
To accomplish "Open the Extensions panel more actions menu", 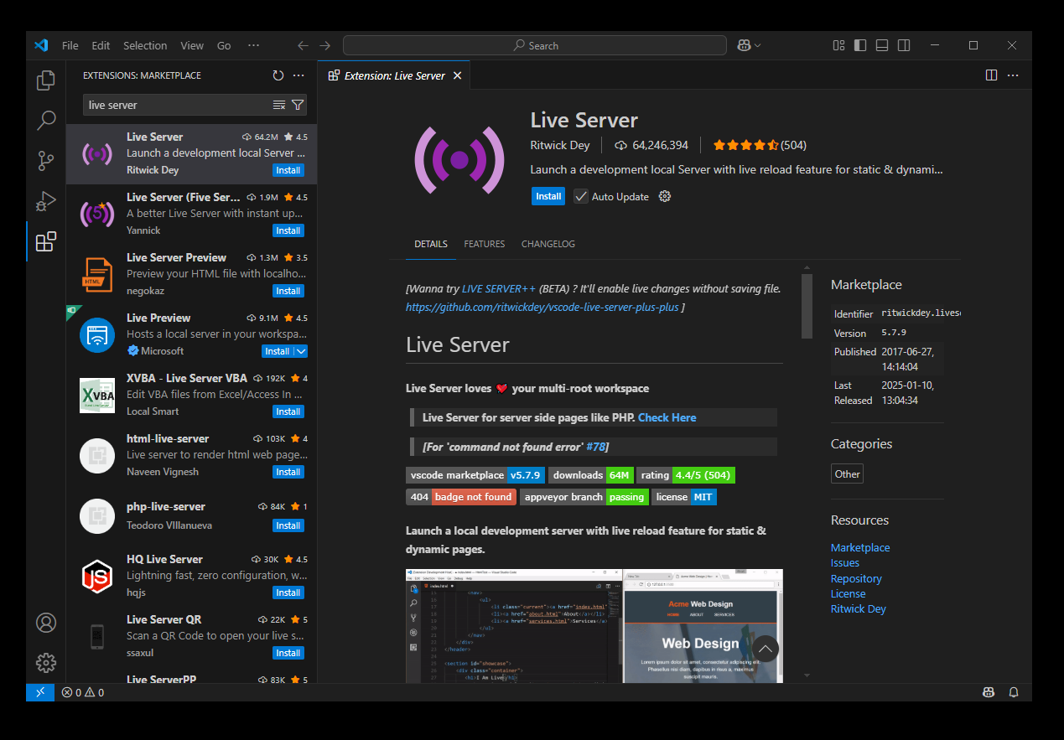I will (x=298, y=75).
